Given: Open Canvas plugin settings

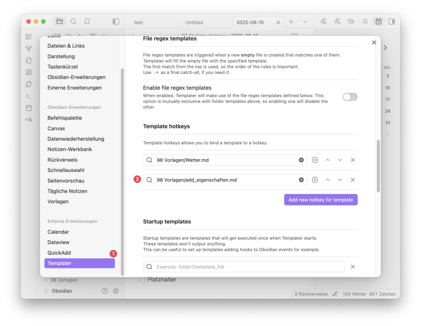Looking at the screenshot, I should click(x=56, y=129).
